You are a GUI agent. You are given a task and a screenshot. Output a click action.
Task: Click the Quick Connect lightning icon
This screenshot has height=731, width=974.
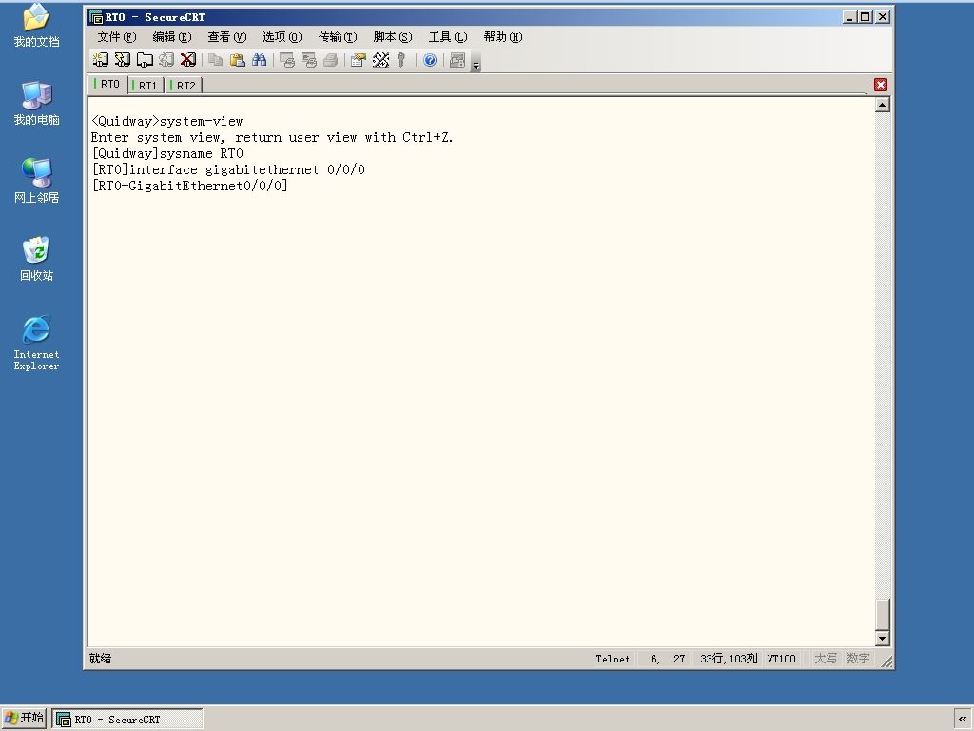[x=123, y=60]
